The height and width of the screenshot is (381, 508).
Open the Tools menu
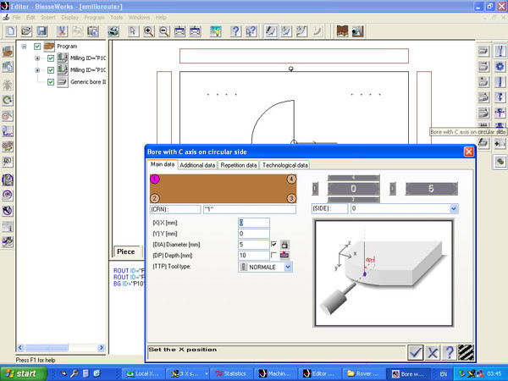116,18
